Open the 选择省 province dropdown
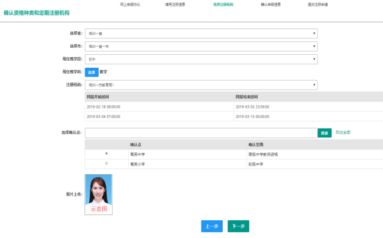383x238 pixels. tap(201, 34)
